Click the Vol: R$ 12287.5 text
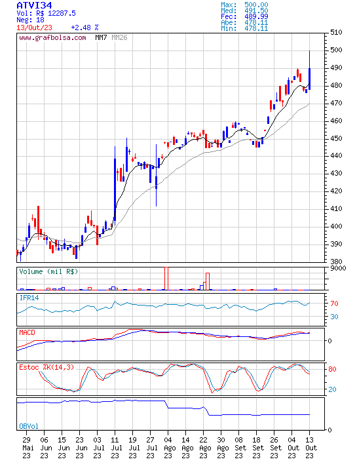The image size is (357, 472). tap(46, 13)
